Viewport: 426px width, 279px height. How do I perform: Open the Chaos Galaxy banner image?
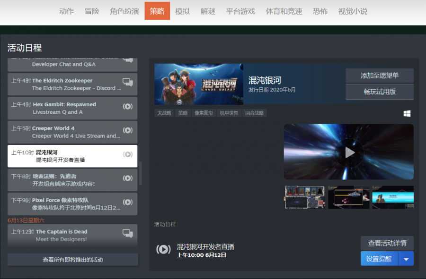[x=199, y=84]
